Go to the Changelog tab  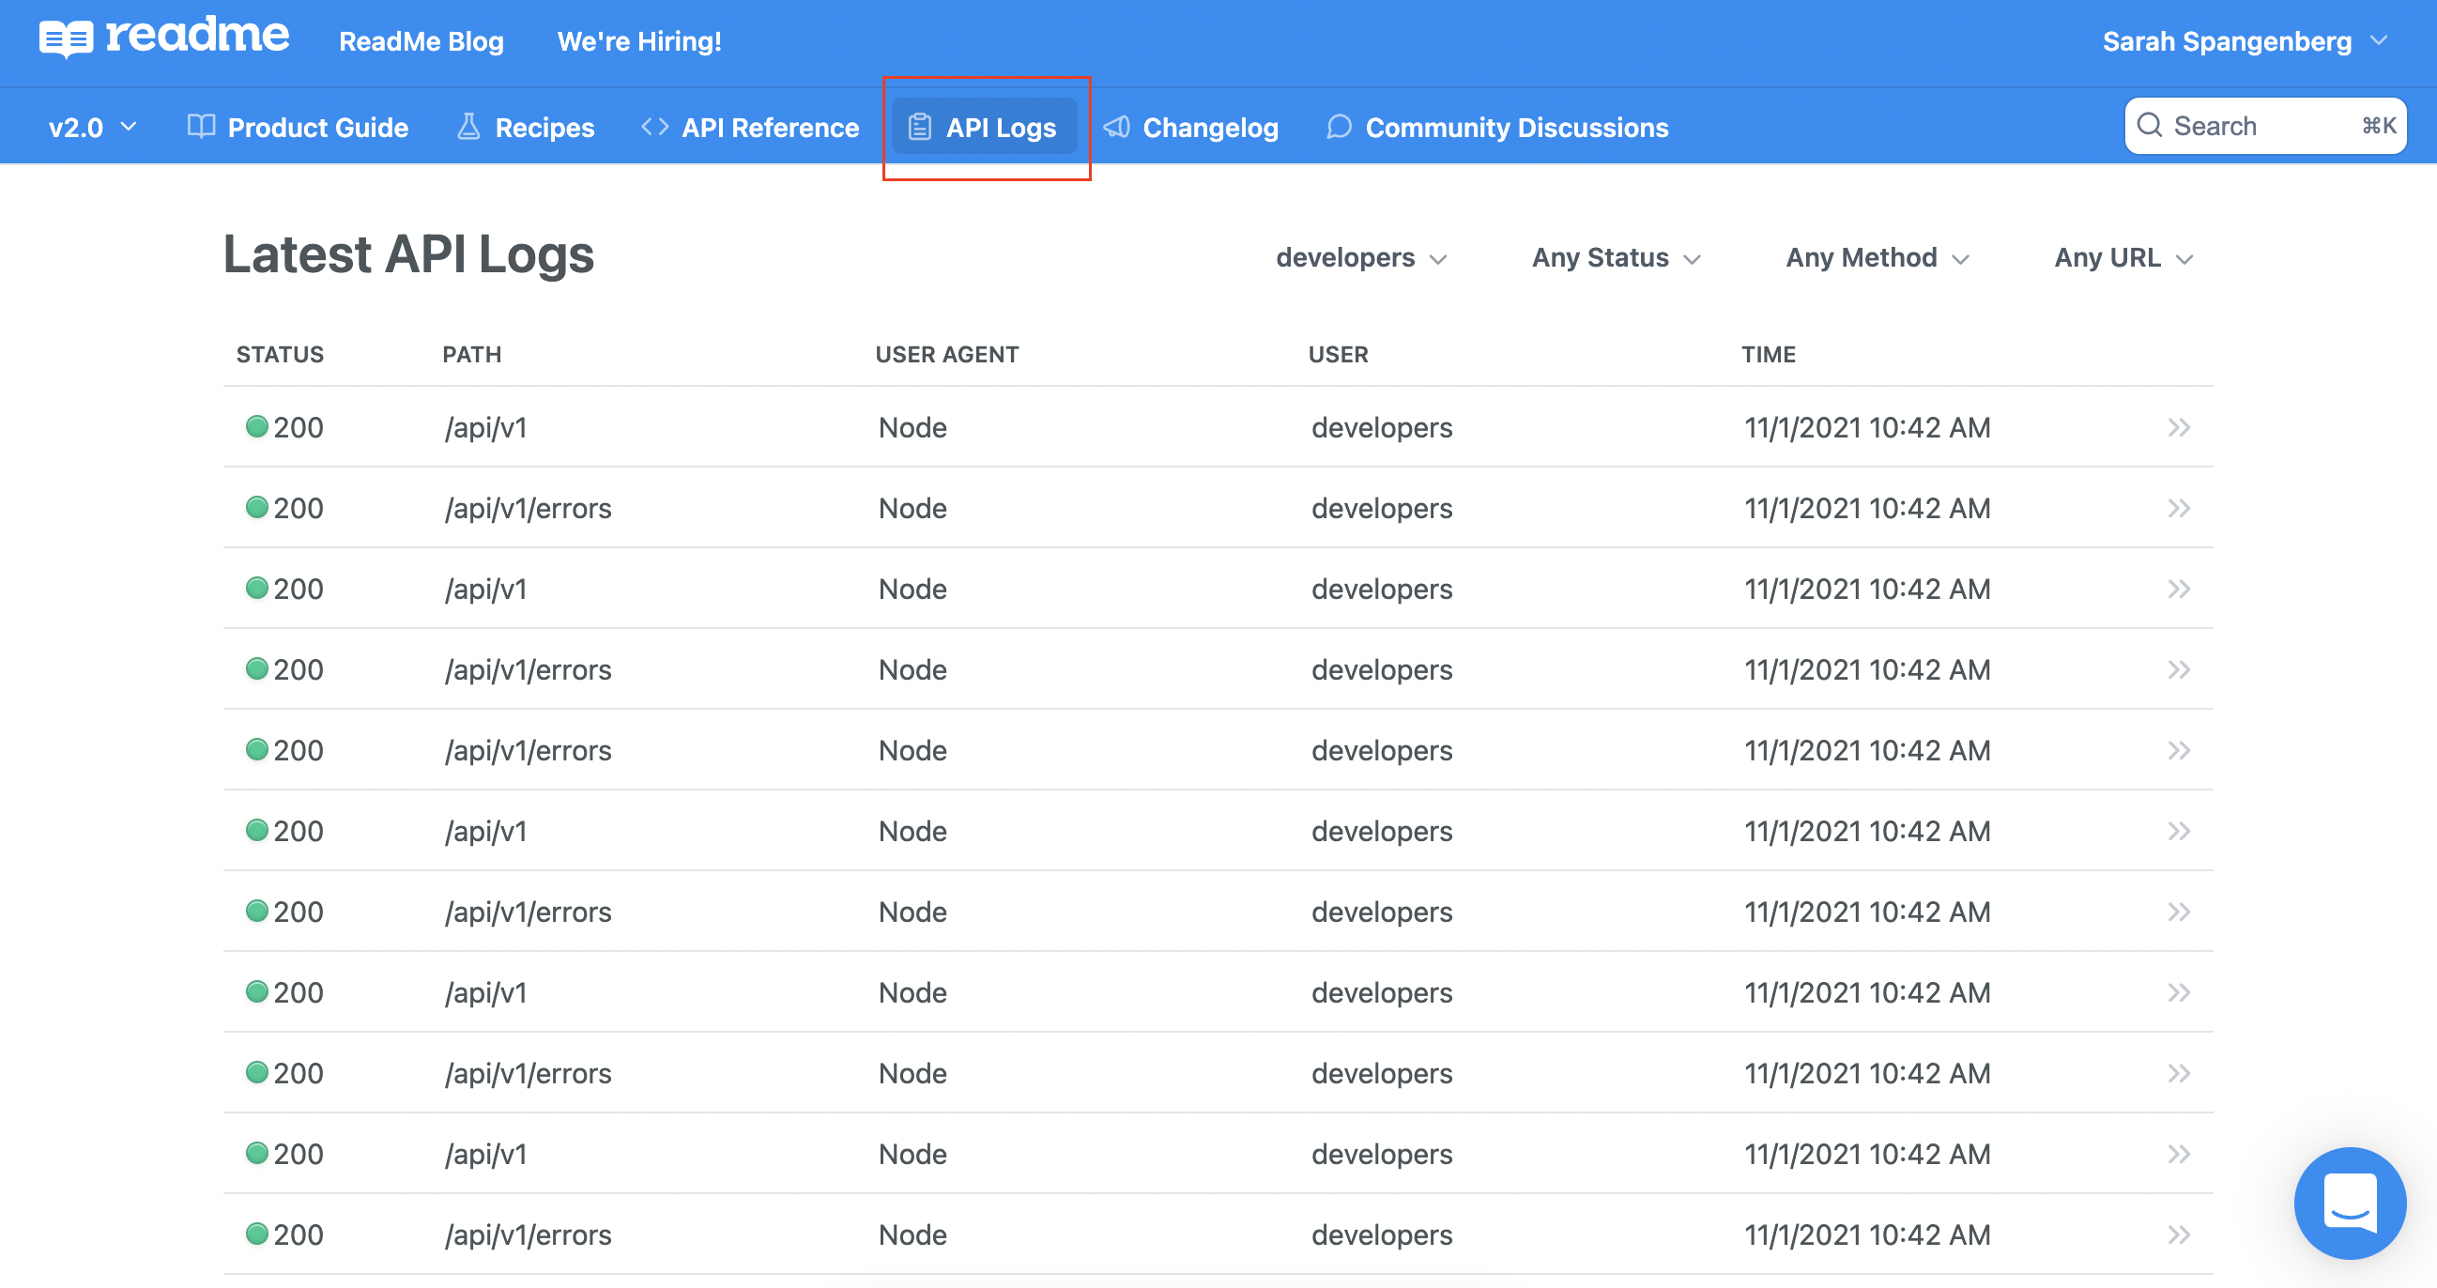1210,127
